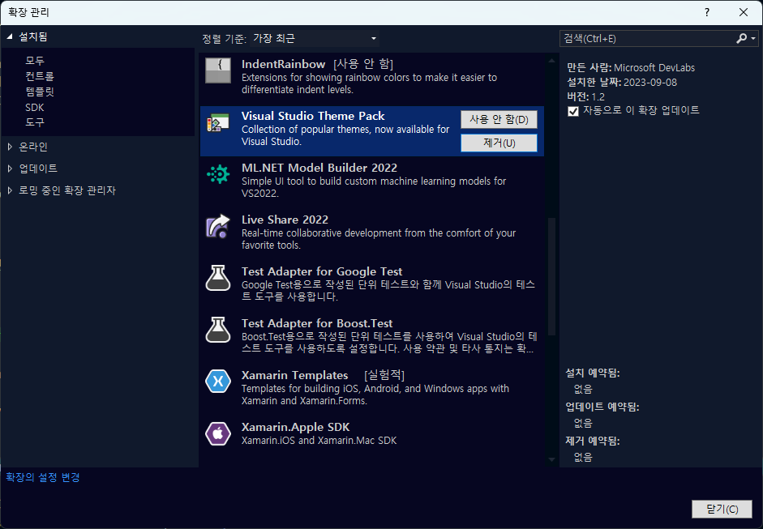The height and width of the screenshot is (529, 763).
Task: Select the 컨트롤 category
Action: point(40,76)
